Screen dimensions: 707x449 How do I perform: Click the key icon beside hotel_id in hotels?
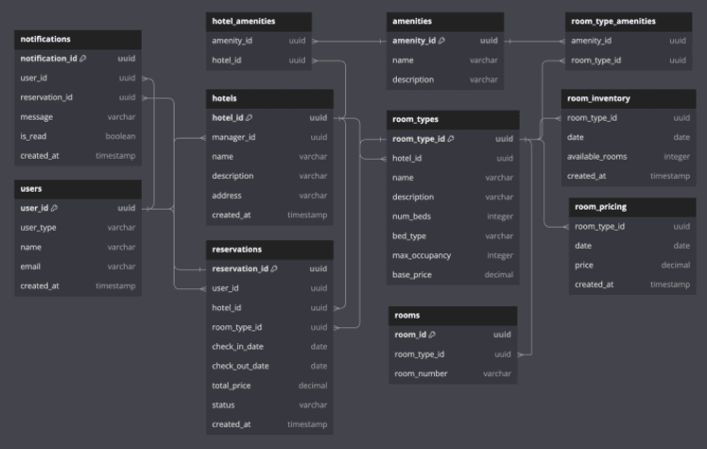(249, 117)
